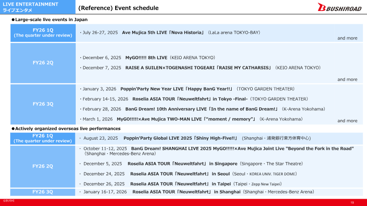Viewport: 367px width, 206px height.
Task: Click the "Large-scale live events in Japan" heading
Action: pyautogui.click(x=51, y=20)
